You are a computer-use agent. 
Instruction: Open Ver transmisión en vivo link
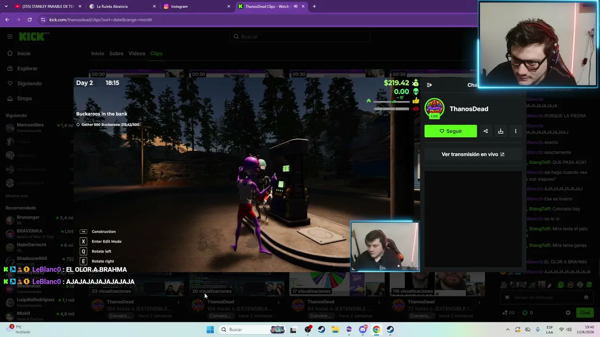tap(473, 154)
